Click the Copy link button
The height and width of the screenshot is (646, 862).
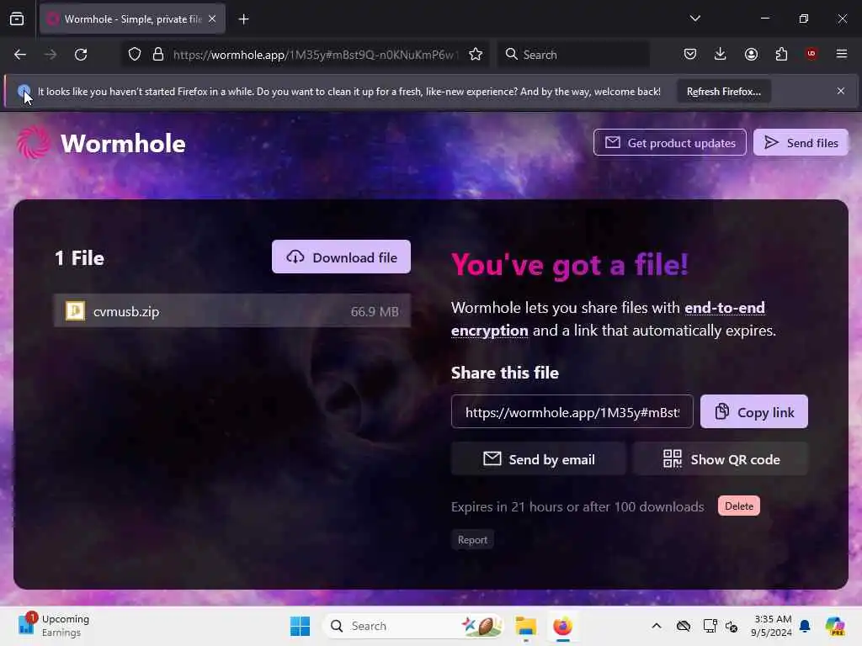pos(753,412)
